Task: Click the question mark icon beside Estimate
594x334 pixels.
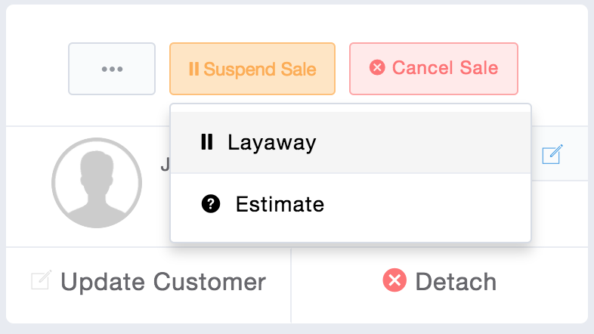Action: click(211, 204)
